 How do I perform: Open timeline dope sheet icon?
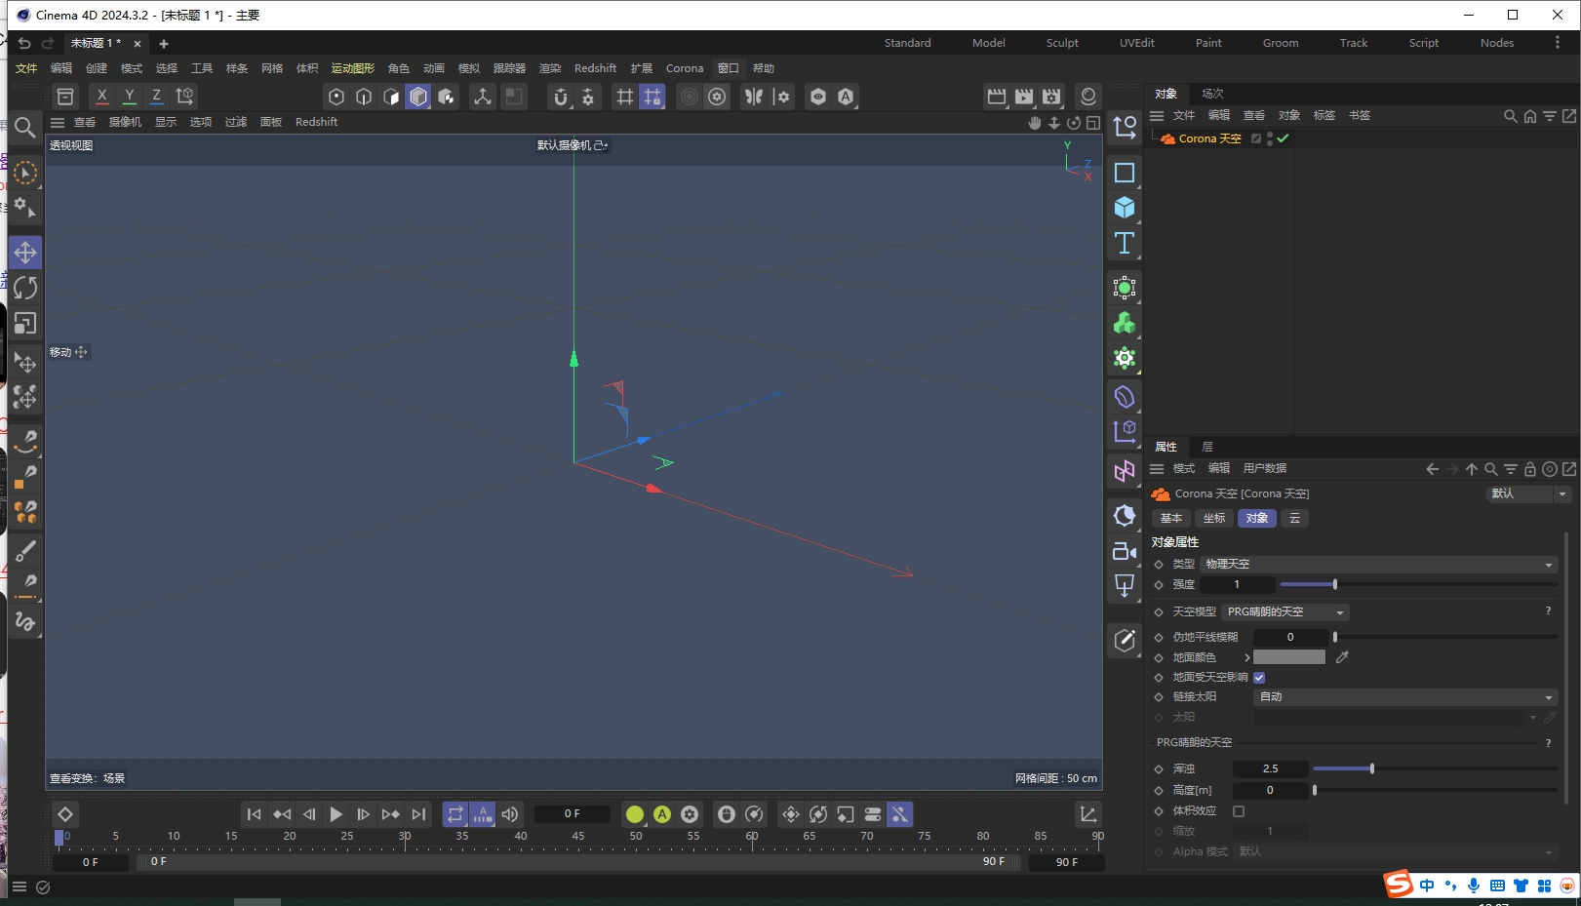point(1087,814)
